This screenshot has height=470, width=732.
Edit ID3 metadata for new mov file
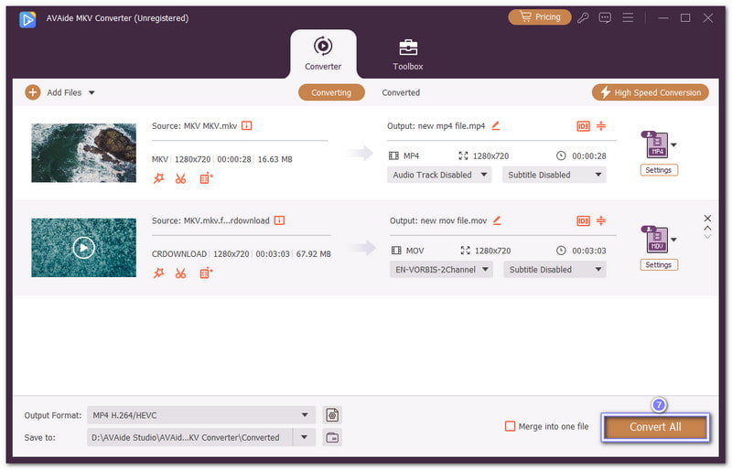[x=583, y=220]
